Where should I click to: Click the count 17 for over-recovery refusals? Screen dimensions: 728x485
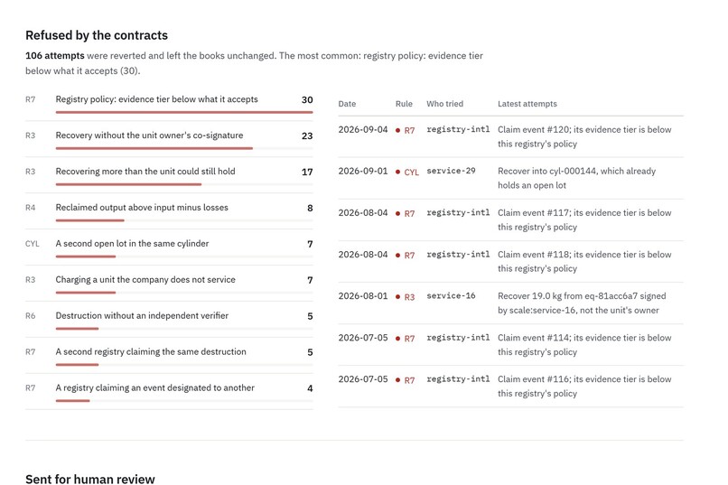[x=307, y=172]
